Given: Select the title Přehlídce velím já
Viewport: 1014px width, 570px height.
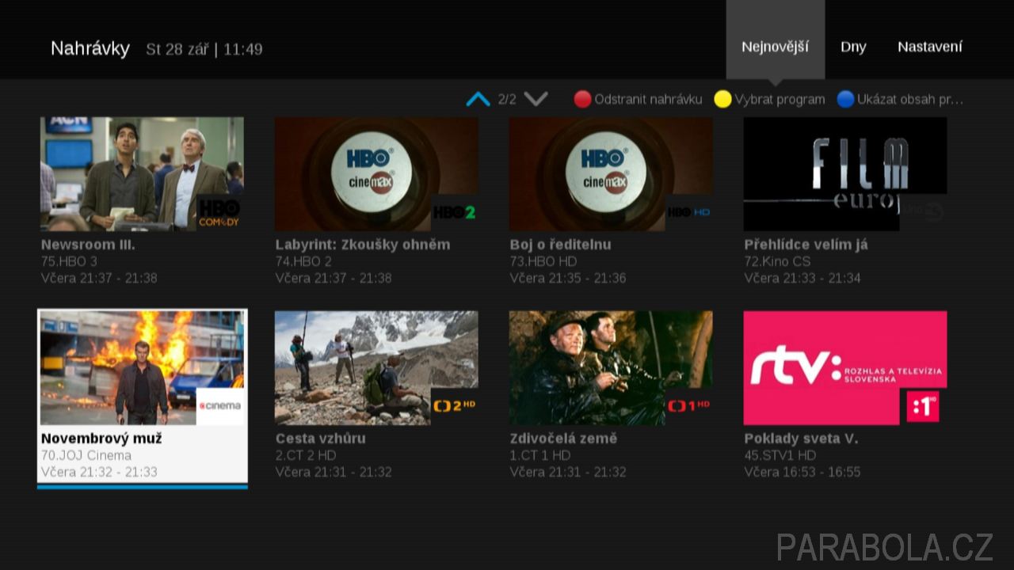Looking at the screenshot, I should (x=806, y=245).
